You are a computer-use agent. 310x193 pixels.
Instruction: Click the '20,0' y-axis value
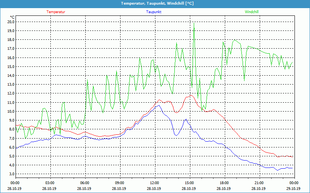coord(11,22)
